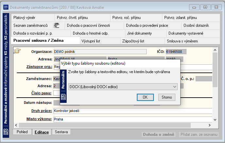Open Dohoda o pracovní činnosti tab
The width and height of the screenshot is (225, 143).
[x=94, y=25]
